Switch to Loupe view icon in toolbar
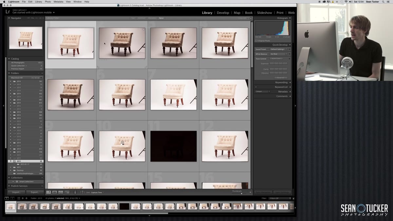Screen dimensions: 393x221 click(55, 192)
